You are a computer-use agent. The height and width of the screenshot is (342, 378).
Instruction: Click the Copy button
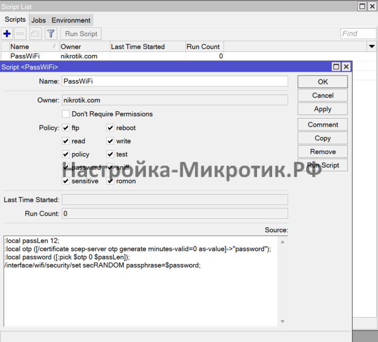(322, 138)
